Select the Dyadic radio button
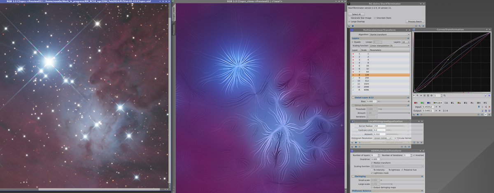The width and height of the screenshot is (494, 193). coord(352,42)
